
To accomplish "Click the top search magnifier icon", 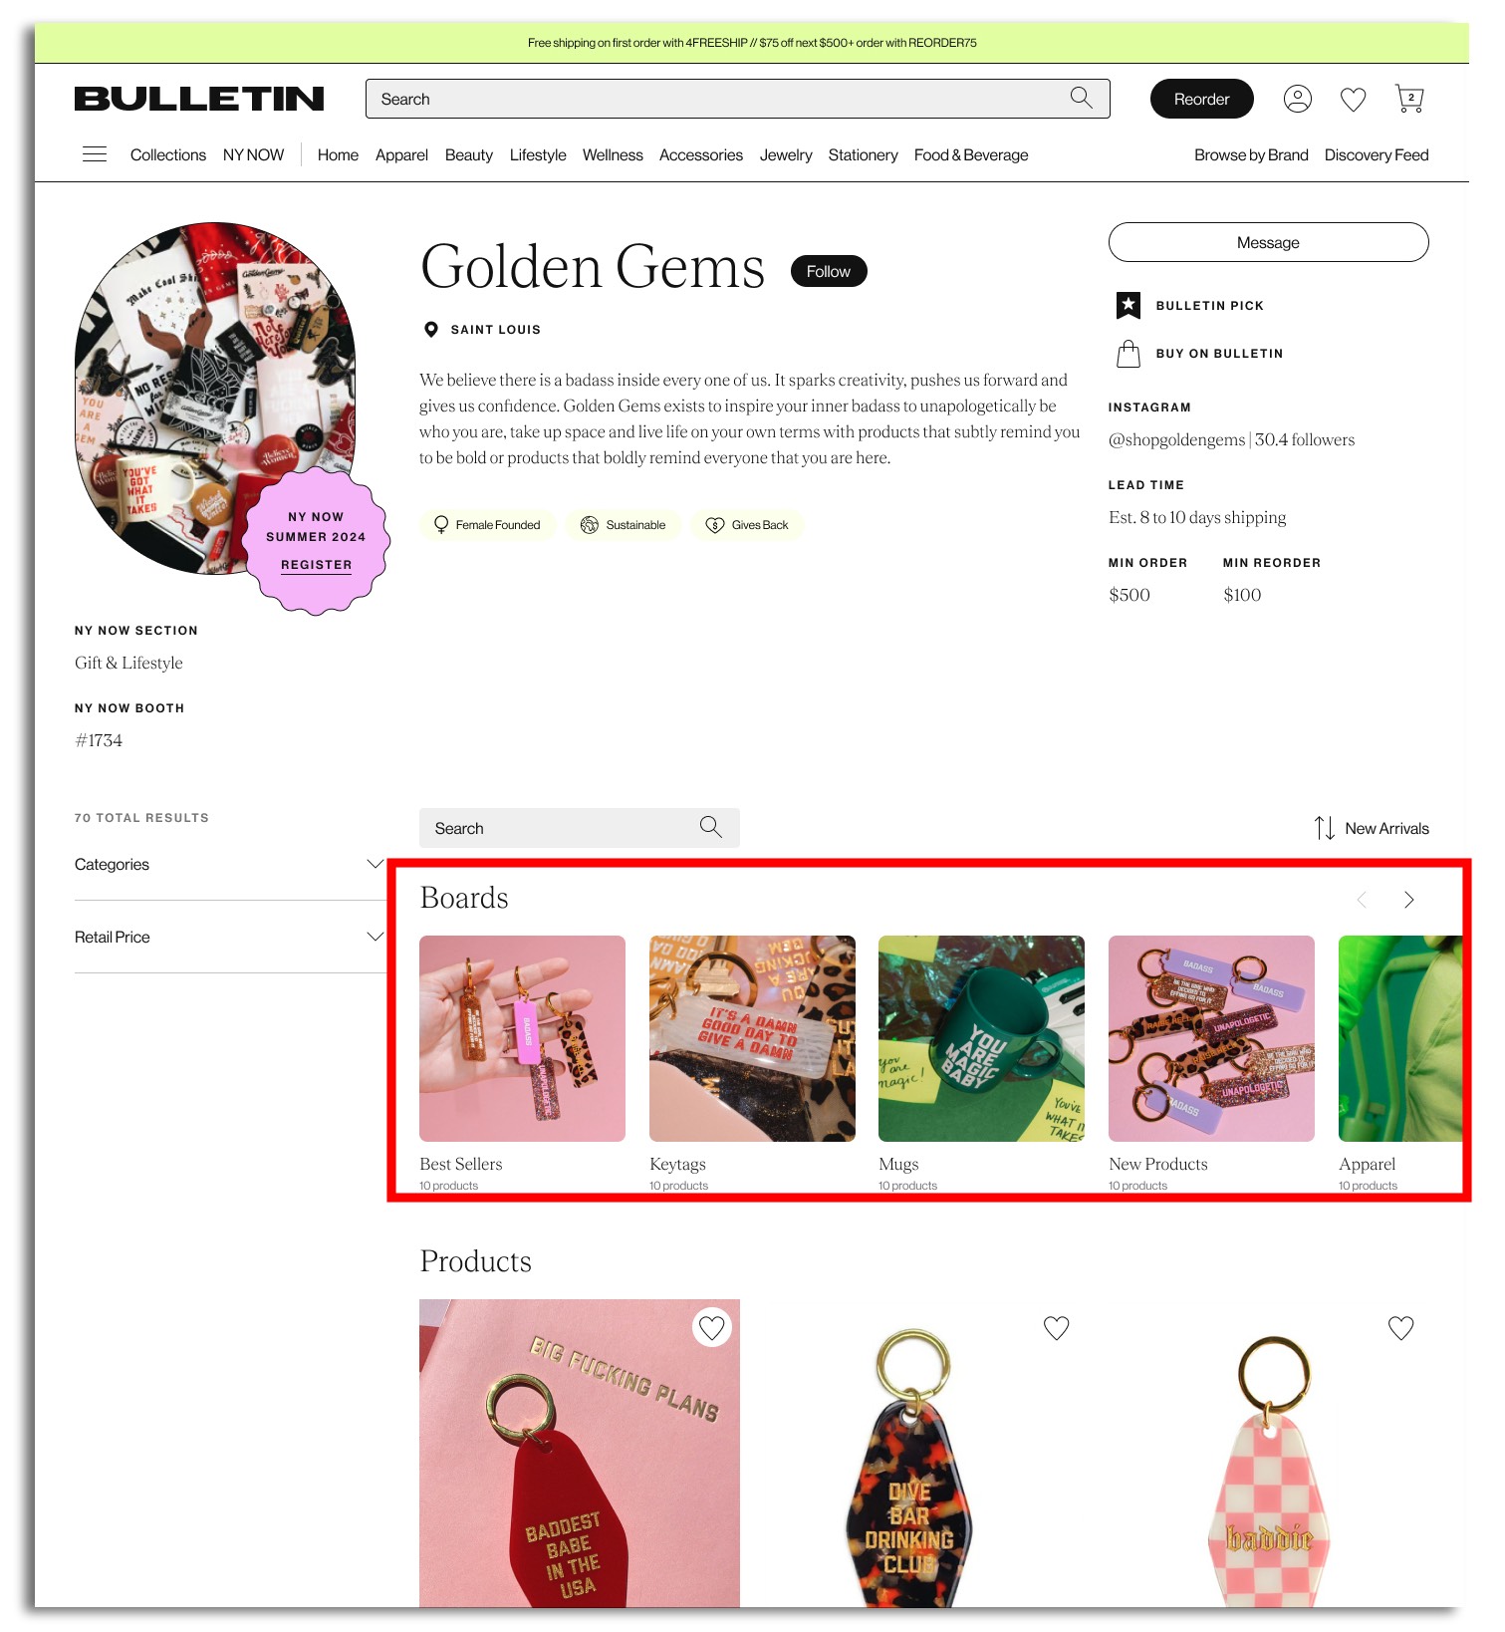I will click(1082, 98).
